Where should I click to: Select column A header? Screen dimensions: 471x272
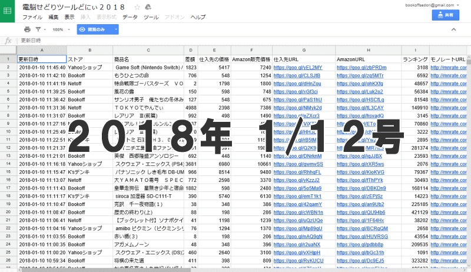point(42,50)
